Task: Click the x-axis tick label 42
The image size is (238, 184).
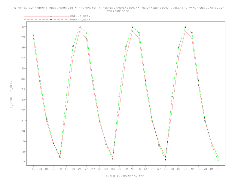Action: (126, 169)
